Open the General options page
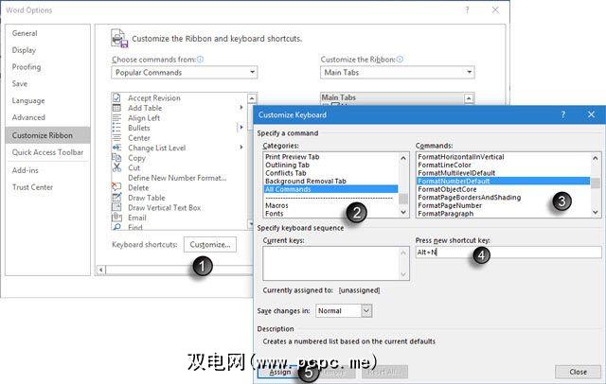Viewport: 606px width, 384px height. click(x=25, y=33)
